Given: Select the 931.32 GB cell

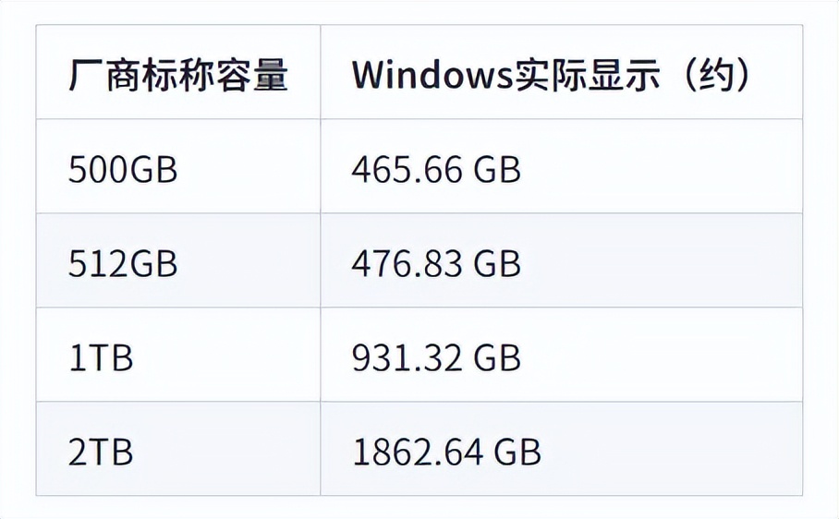Looking at the screenshot, I should [x=436, y=358].
